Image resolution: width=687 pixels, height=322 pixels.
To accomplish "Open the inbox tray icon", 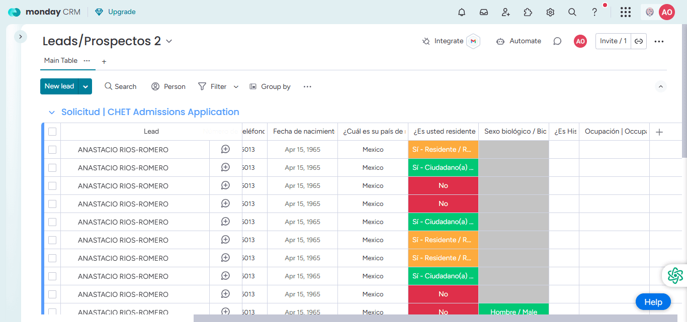I will pyautogui.click(x=484, y=12).
